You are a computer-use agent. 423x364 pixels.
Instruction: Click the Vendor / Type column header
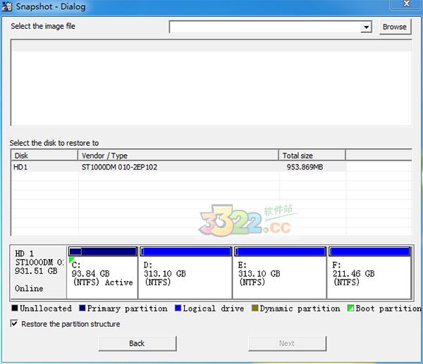[x=178, y=156]
